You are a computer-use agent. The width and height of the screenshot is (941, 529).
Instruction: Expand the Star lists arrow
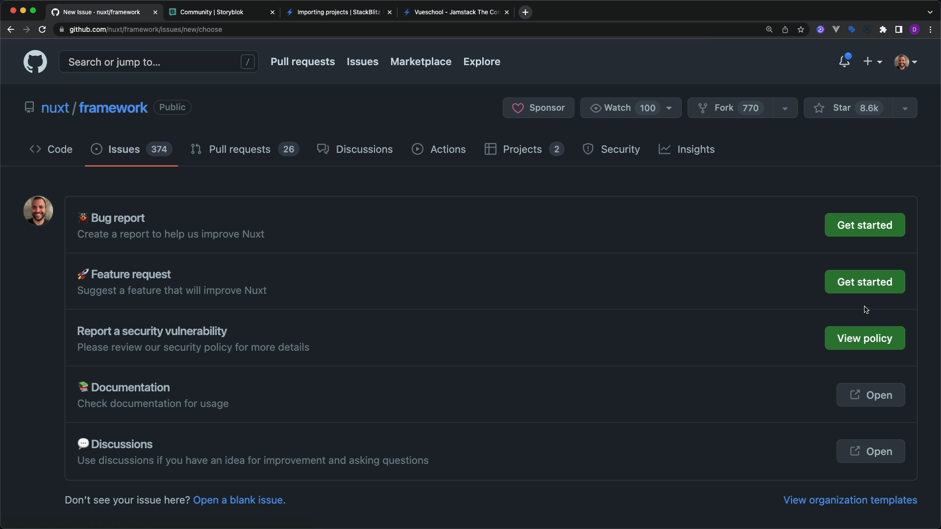click(x=905, y=108)
